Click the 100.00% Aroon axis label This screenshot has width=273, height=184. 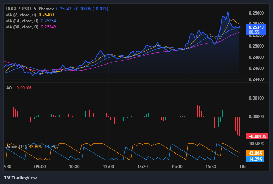point(255,144)
